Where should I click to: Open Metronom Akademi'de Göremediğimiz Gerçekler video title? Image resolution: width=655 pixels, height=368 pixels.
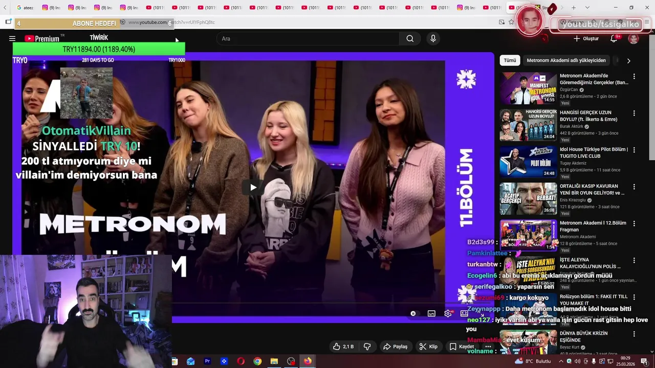point(594,79)
